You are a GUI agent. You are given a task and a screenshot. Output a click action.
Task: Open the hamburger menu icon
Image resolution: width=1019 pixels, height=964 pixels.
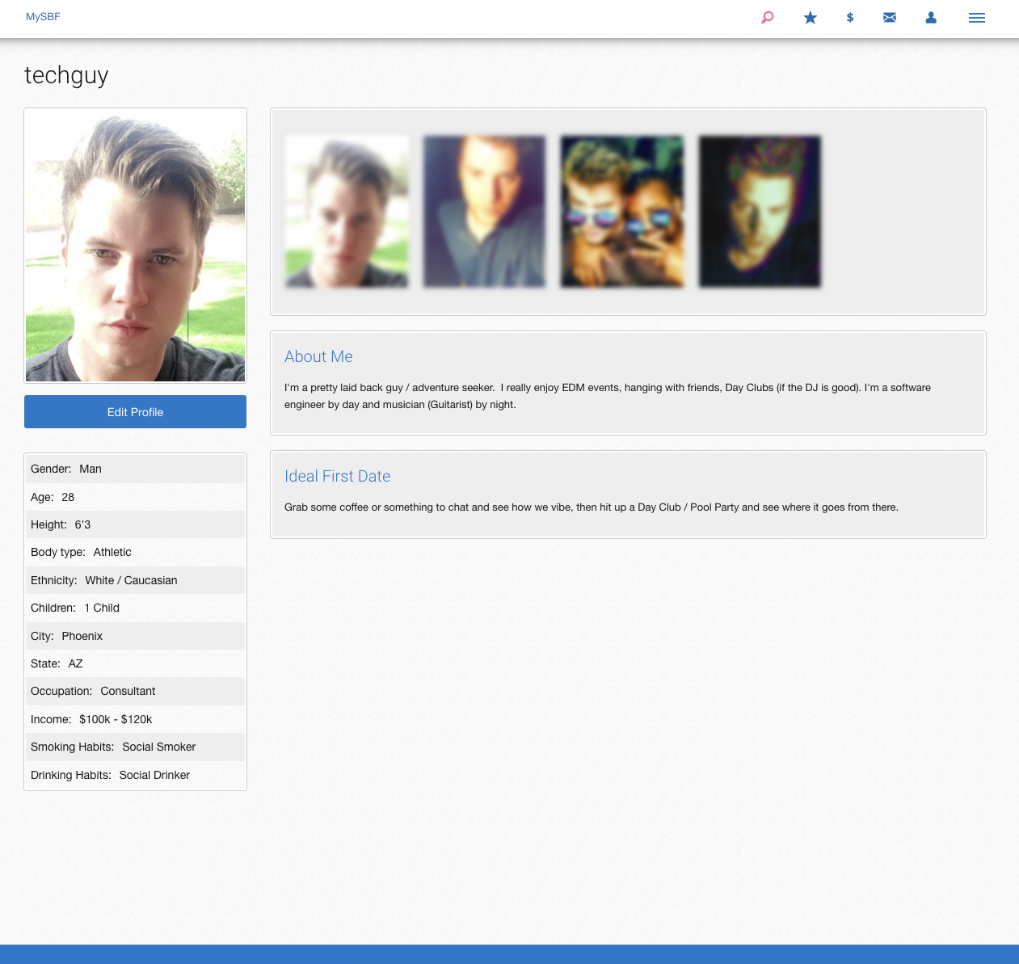(x=976, y=18)
